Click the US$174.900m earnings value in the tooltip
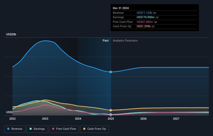The height and width of the screenshot is (136, 213). tap(146, 17)
